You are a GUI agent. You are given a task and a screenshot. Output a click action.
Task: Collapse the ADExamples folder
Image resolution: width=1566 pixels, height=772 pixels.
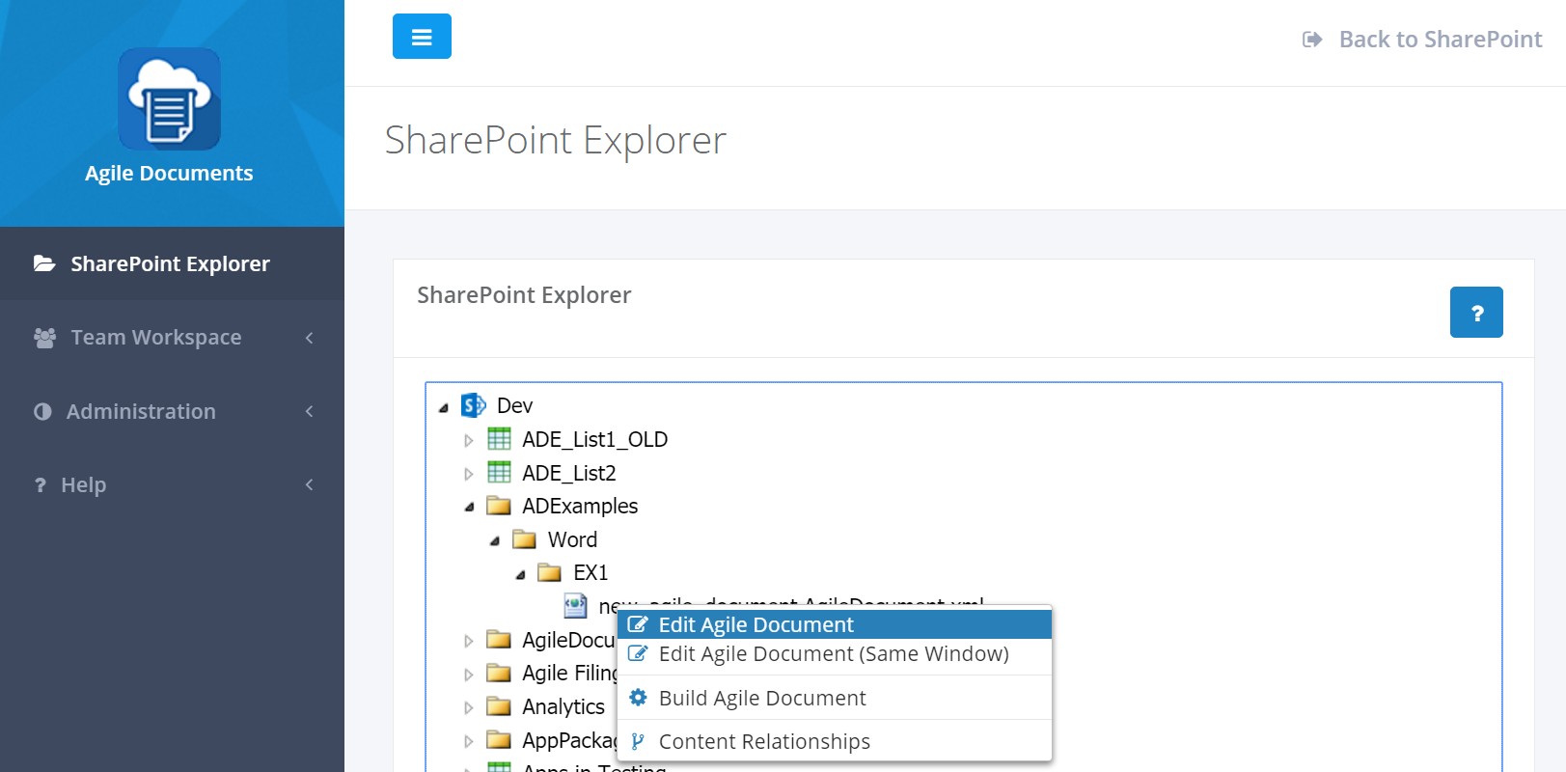click(x=470, y=508)
